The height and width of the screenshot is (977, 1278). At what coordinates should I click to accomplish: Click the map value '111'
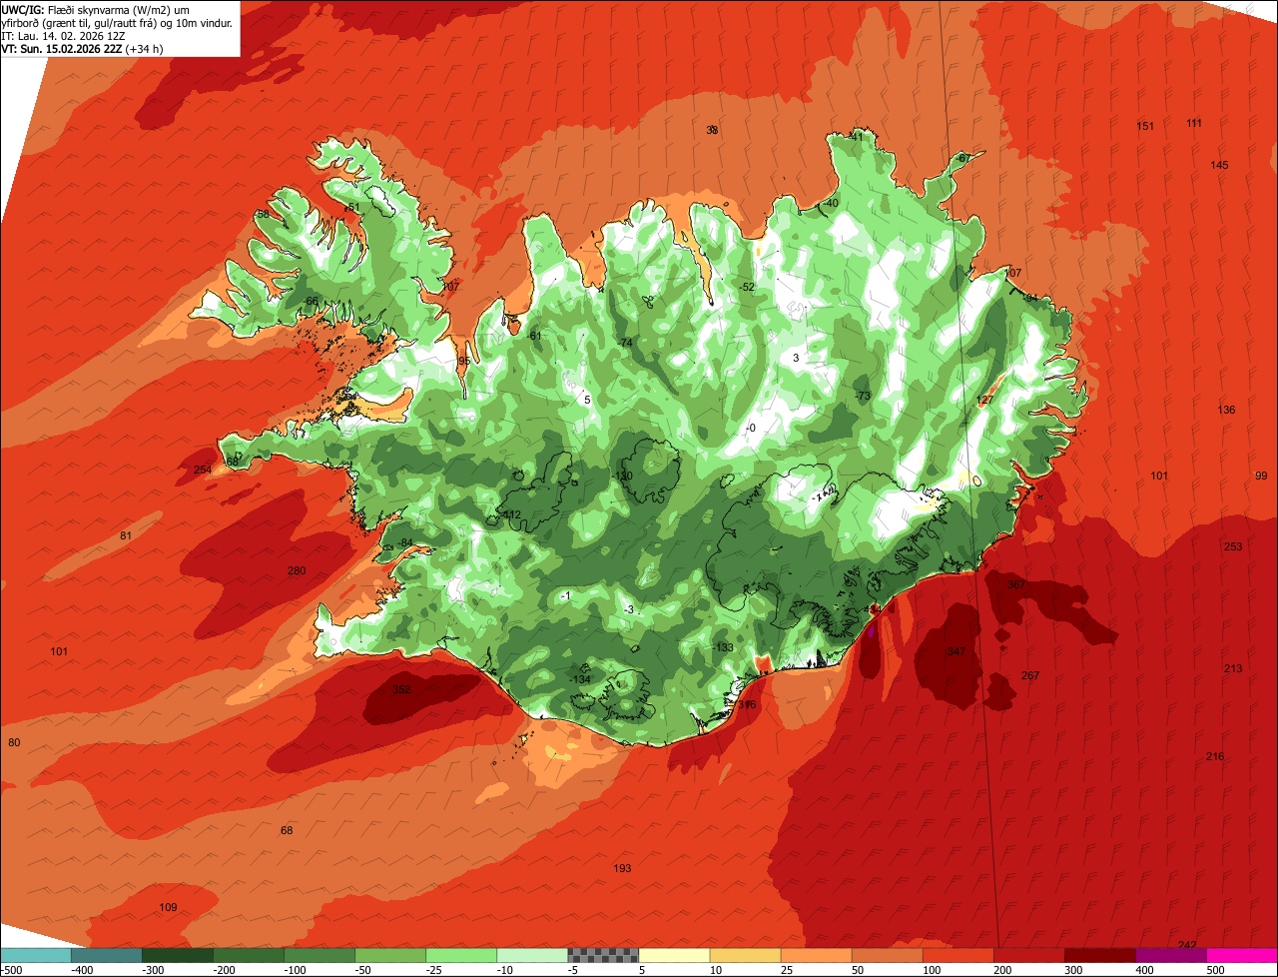(1194, 123)
